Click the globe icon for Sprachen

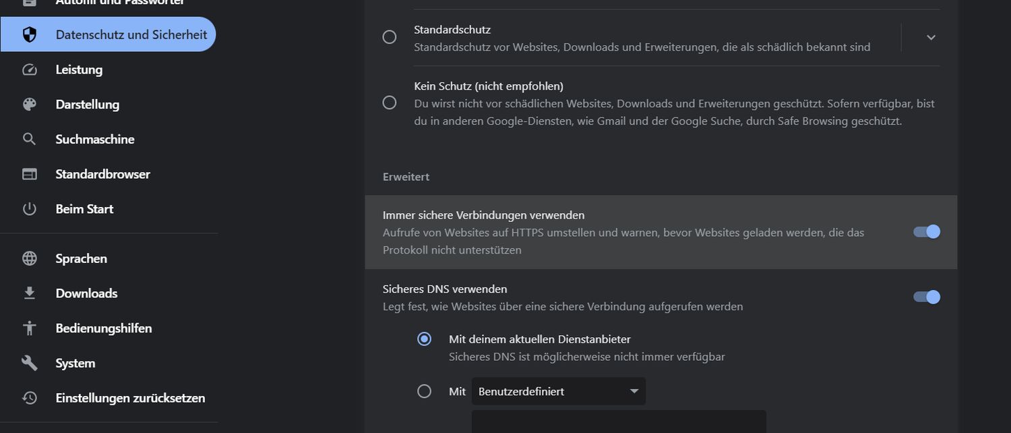(x=30, y=258)
